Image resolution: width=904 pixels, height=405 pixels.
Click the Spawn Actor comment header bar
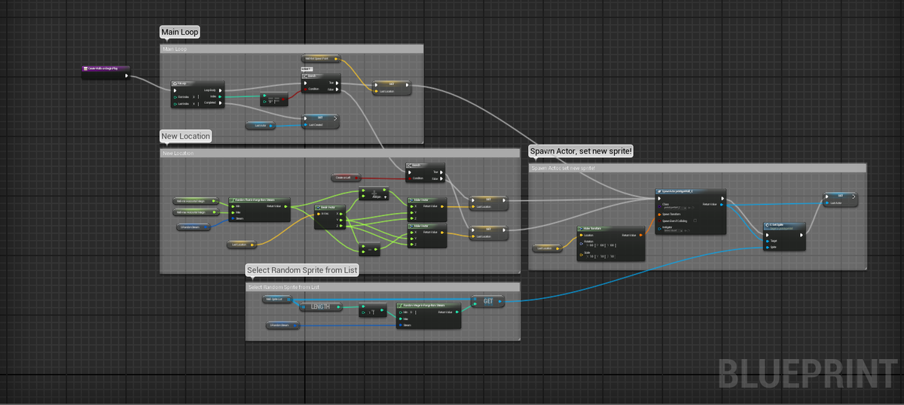tap(698, 168)
